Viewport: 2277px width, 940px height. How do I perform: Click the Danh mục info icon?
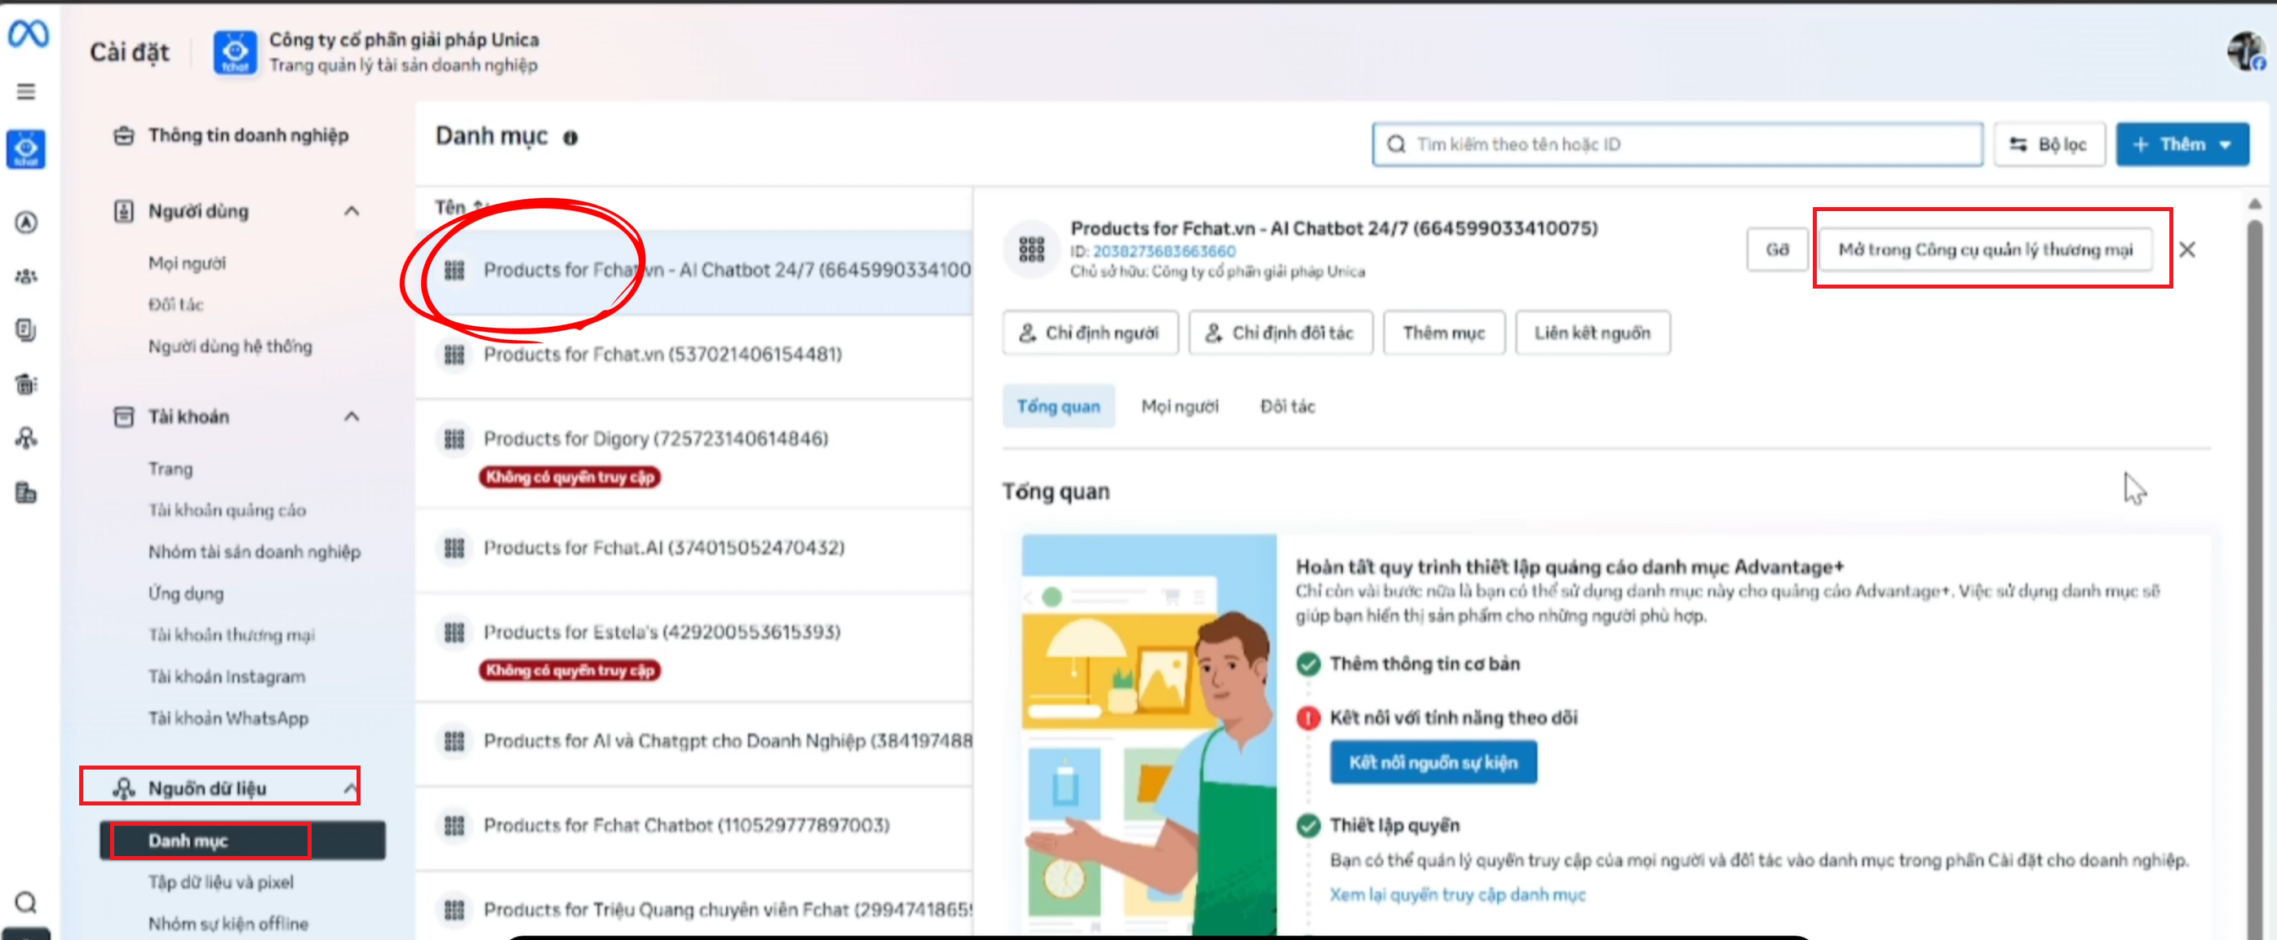570,138
